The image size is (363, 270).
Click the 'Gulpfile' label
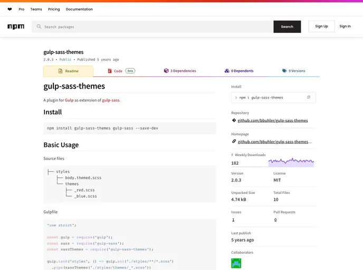coord(51,212)
